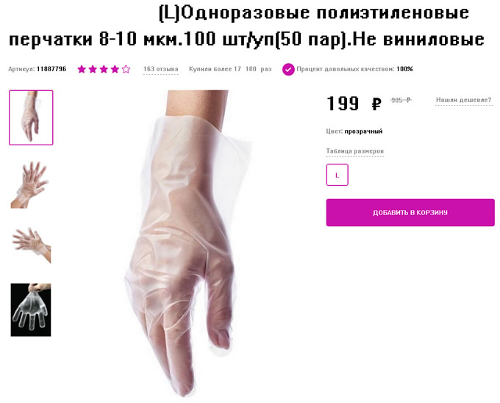Click the second filled rating star
Viewport: 500px width, 403px height.
coord(93,69)
